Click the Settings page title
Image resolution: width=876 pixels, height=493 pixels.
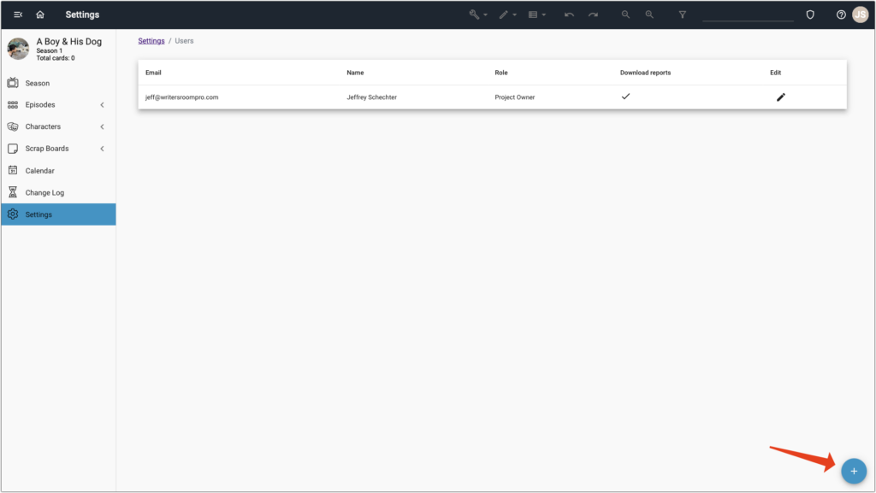coord(82,15)
